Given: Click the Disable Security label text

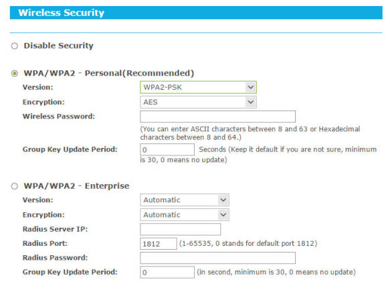Looking at the screenshot, I should 58,46.
